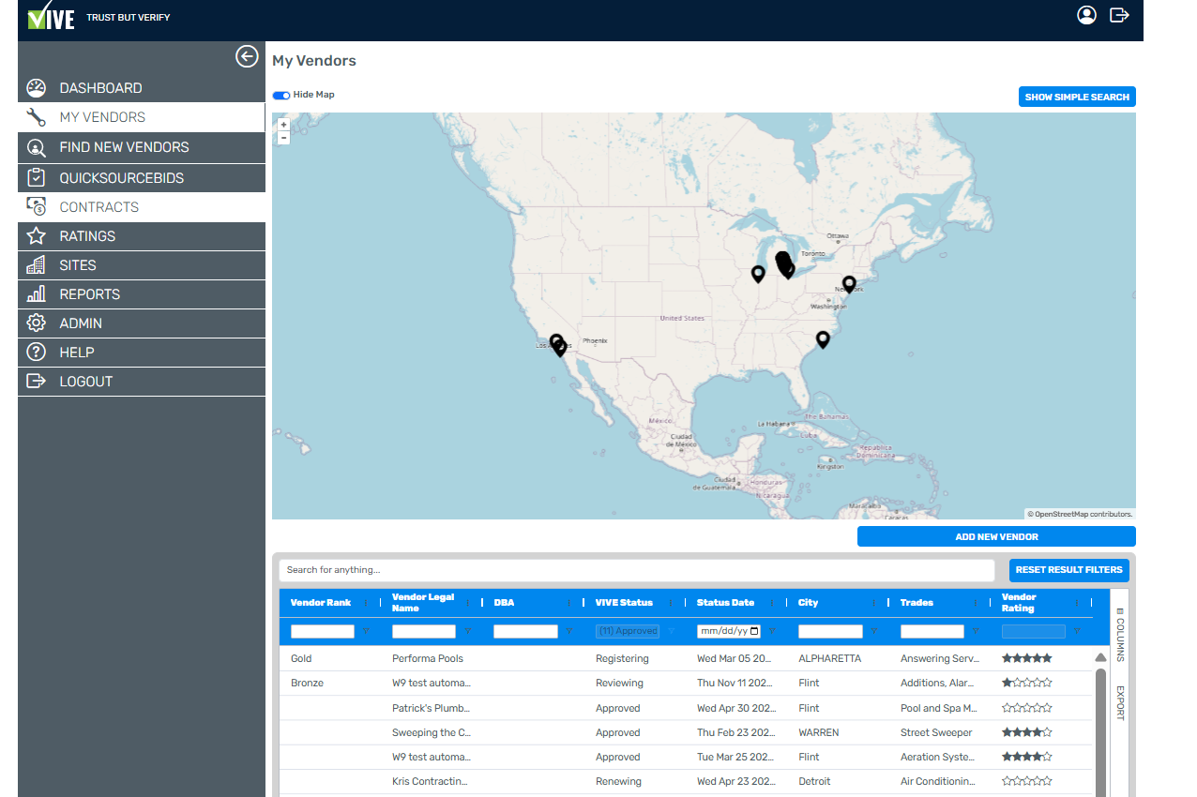
Task: Open the calendar picker icon in Status Date filter
Action: coord(754,631)
